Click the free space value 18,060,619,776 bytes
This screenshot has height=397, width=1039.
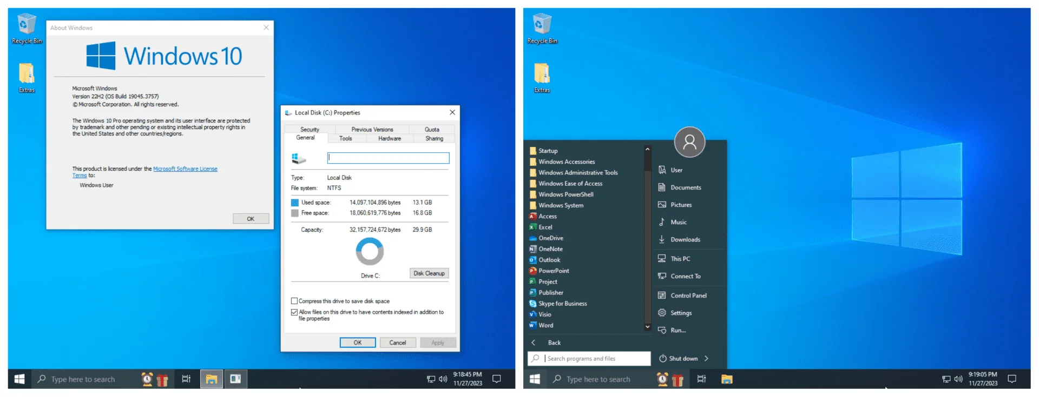375,213
